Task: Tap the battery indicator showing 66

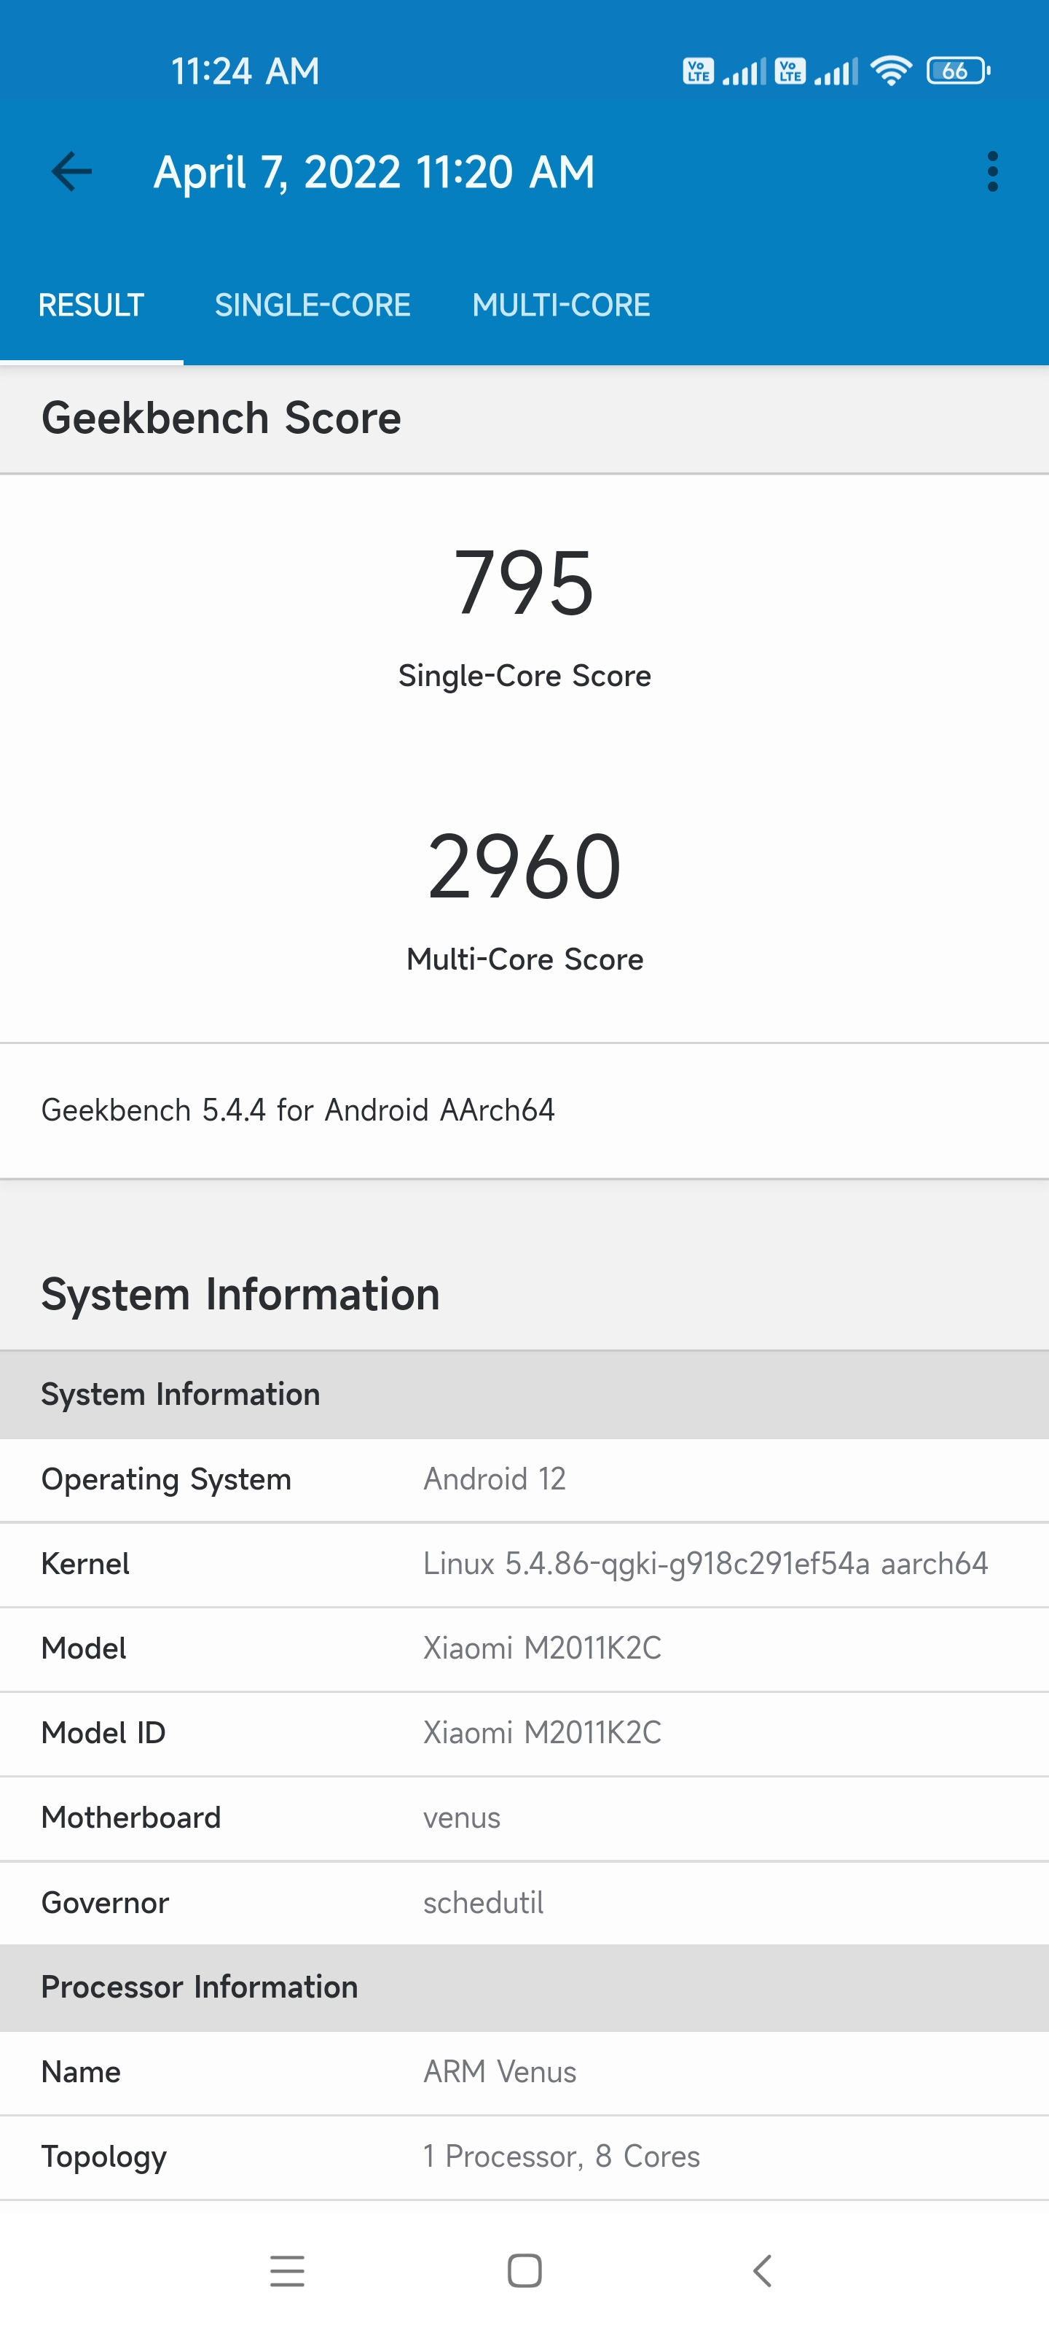Action: pyautogui.click(x=958, y=71)
